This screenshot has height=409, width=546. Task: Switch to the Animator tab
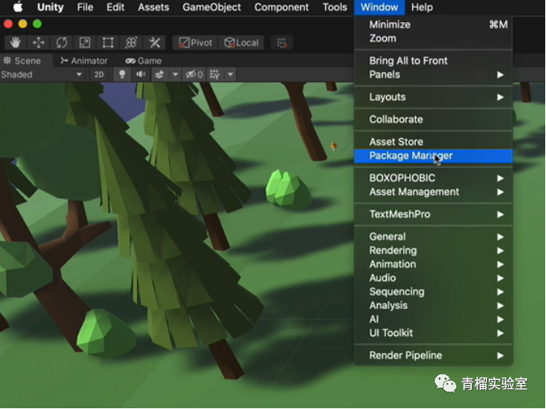pos(83,61)
